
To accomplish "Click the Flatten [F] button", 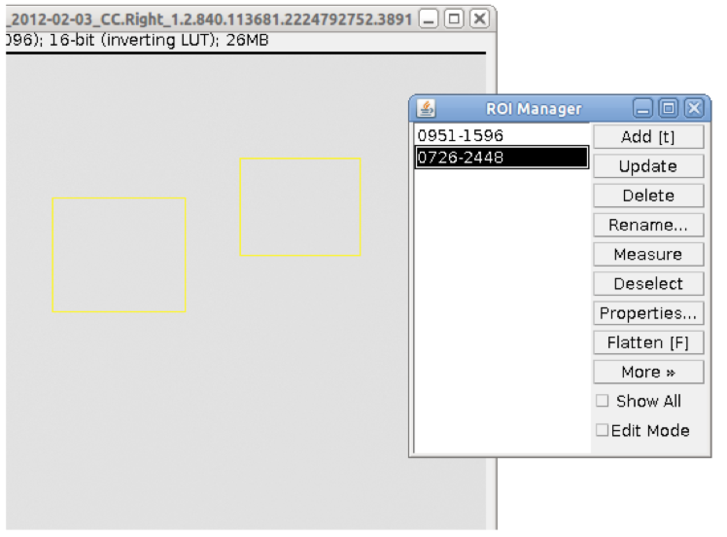I will (x=647, y=342).
